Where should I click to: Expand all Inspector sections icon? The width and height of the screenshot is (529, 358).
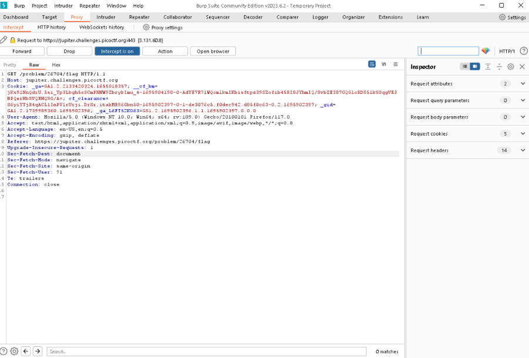488,67
